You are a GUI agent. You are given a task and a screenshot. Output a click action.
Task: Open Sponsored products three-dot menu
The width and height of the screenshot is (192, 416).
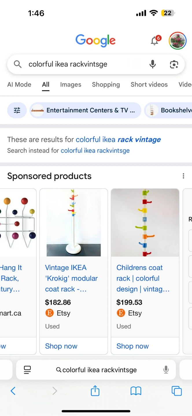[183, 176]
